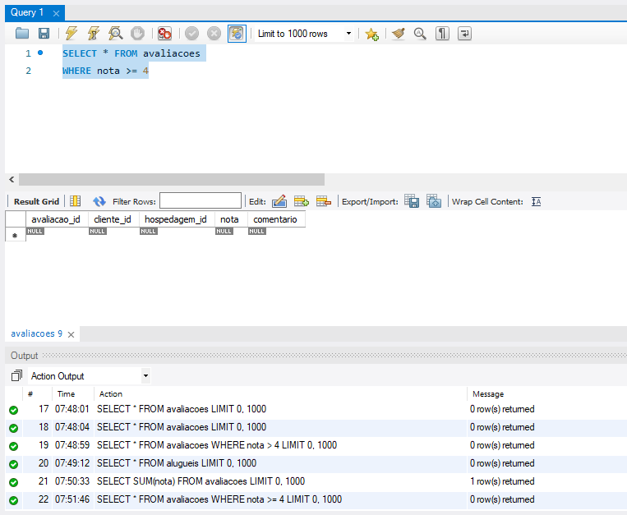Open the Limit to 1000 rows dropdown

click(348, 34)
